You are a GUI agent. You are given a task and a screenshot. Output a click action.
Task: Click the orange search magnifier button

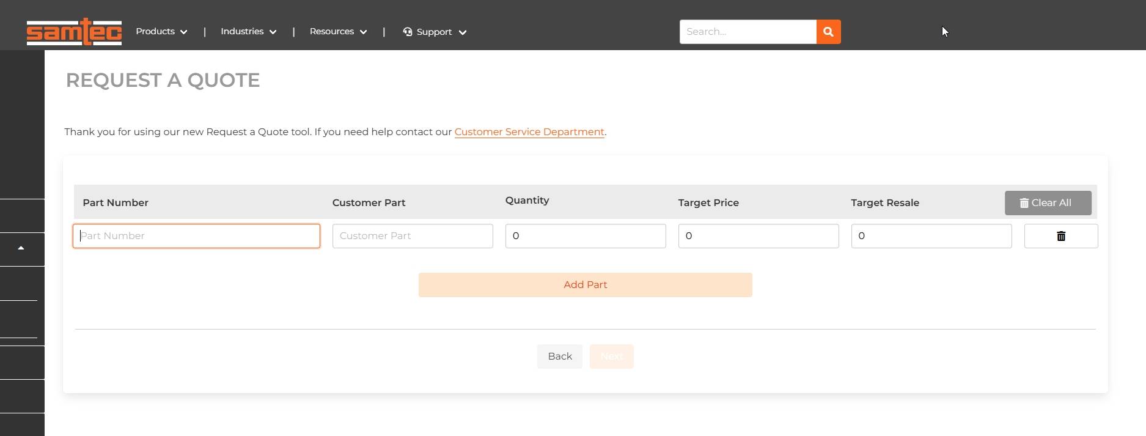point(828,32)
